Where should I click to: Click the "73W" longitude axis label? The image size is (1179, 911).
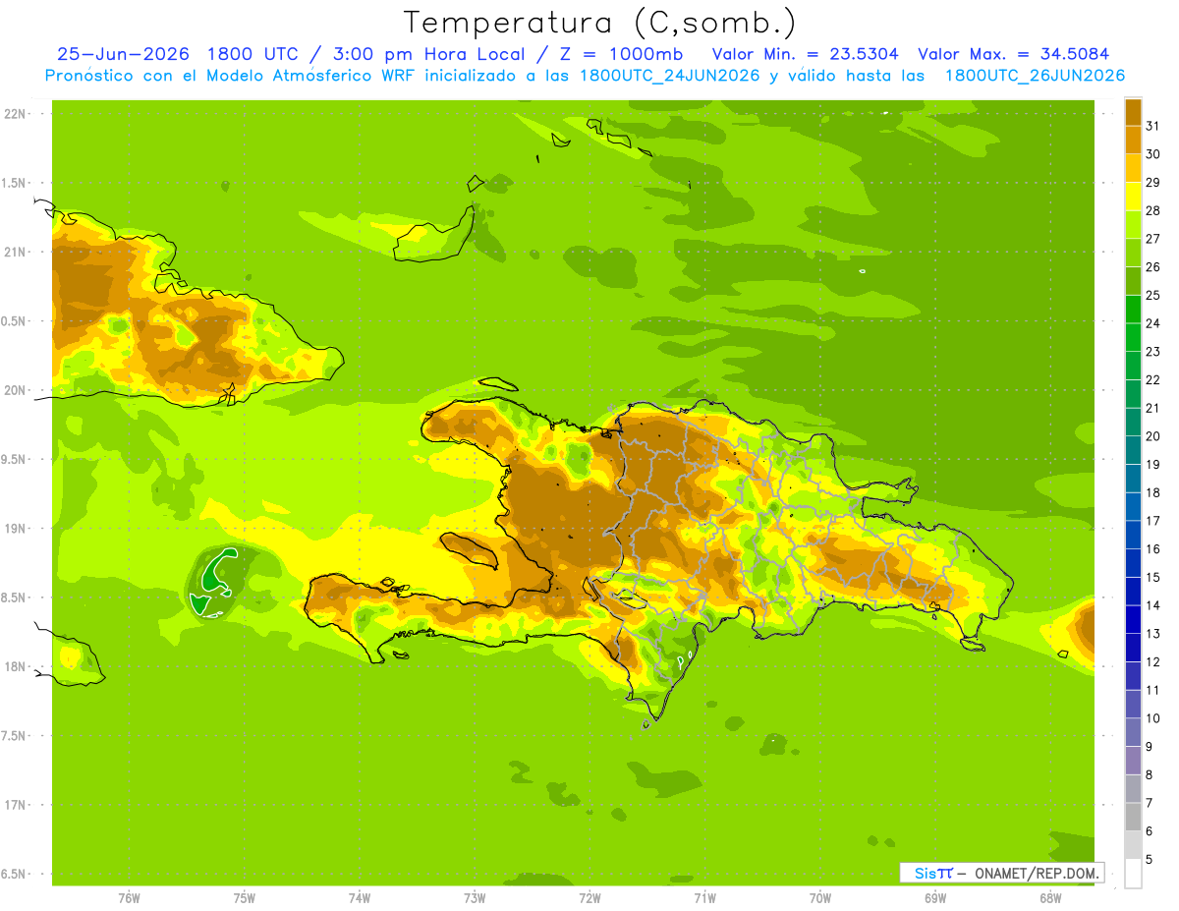pos(475,898)
